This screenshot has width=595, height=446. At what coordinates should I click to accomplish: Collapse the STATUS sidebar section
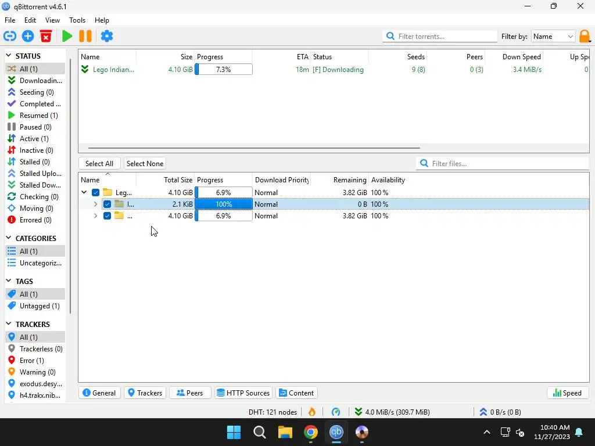tap(9, 56)
